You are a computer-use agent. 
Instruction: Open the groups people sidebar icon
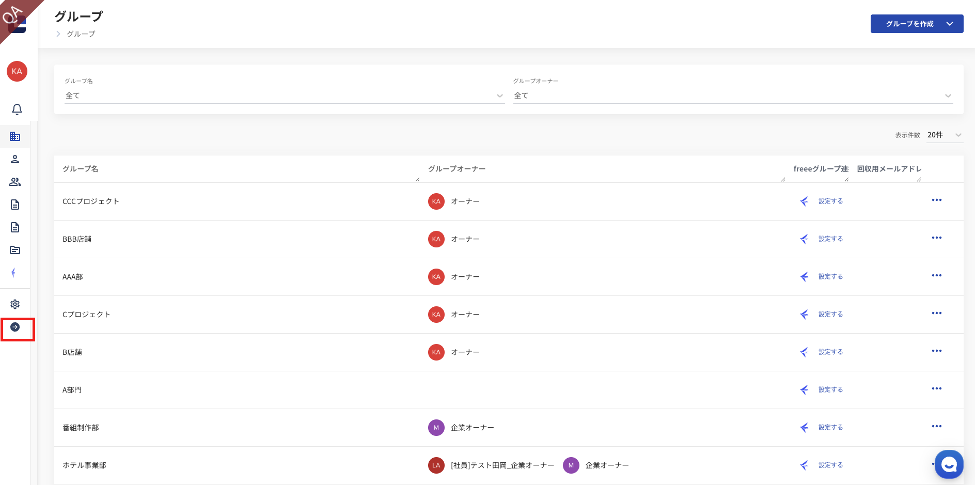point(15,182)
